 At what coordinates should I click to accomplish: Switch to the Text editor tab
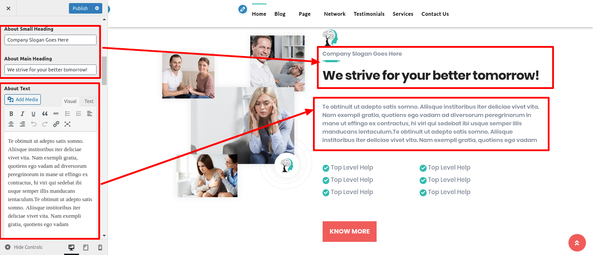click(89, 101)
